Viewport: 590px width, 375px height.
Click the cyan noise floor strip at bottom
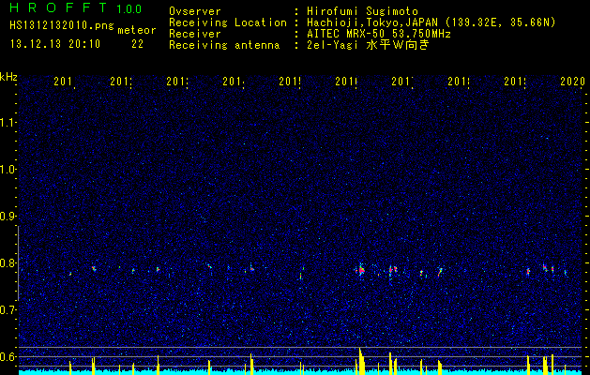[300, 372]
